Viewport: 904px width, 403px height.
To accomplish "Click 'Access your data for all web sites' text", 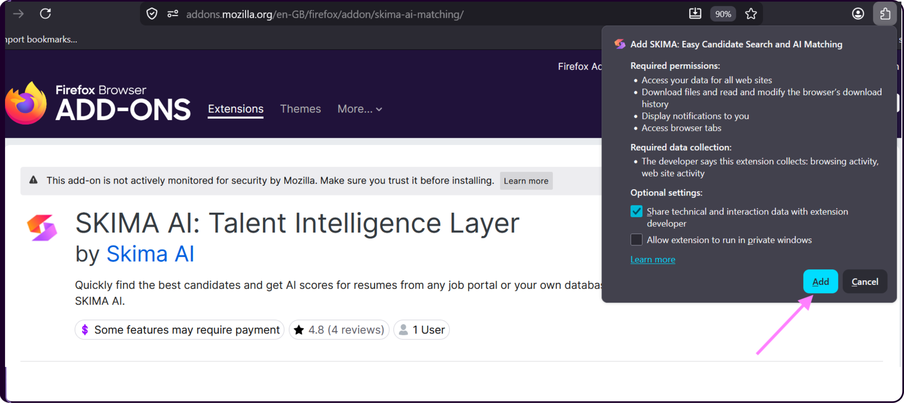I will click(x=707, y=80).
